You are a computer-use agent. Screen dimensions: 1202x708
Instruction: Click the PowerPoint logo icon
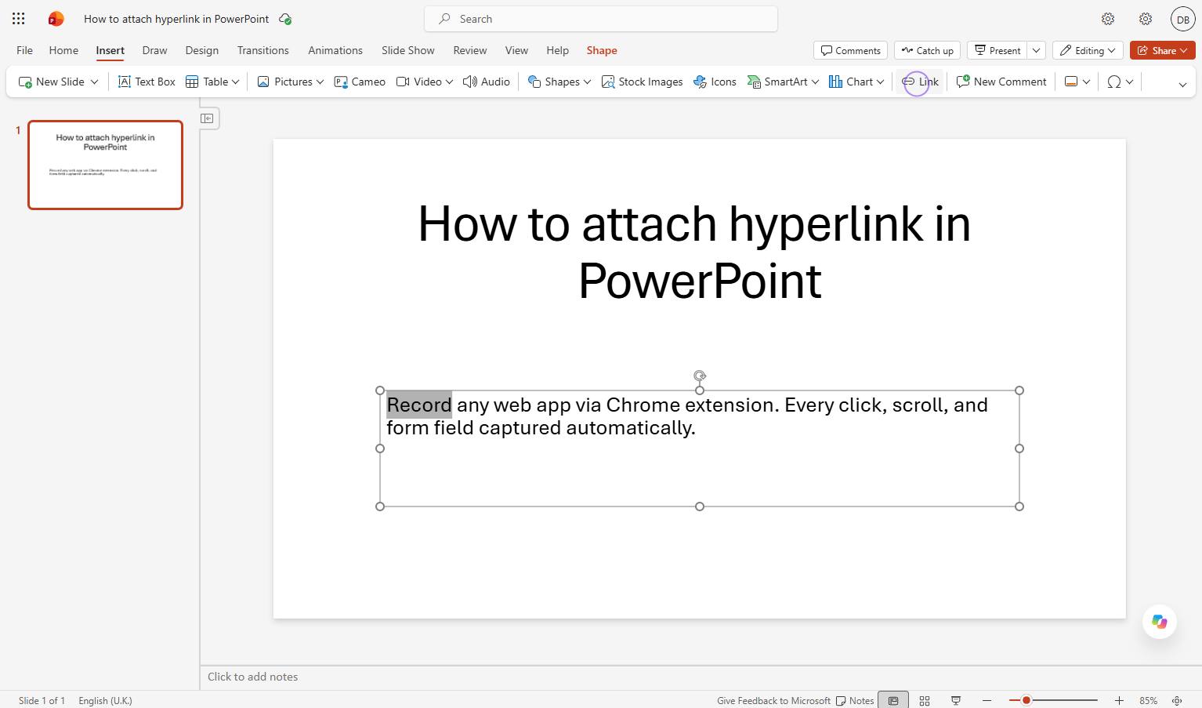click(56, 19)
